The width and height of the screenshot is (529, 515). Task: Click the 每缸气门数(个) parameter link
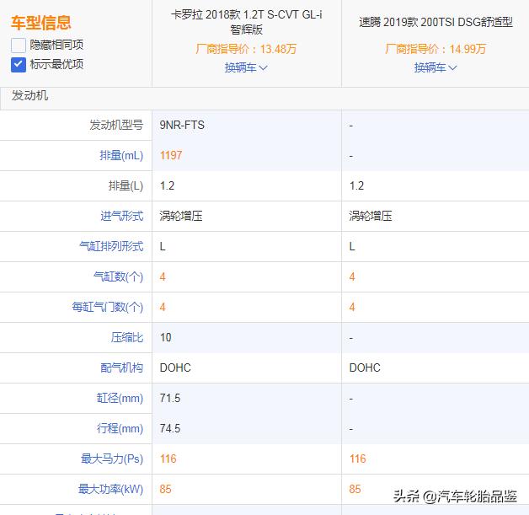point(108,307)
